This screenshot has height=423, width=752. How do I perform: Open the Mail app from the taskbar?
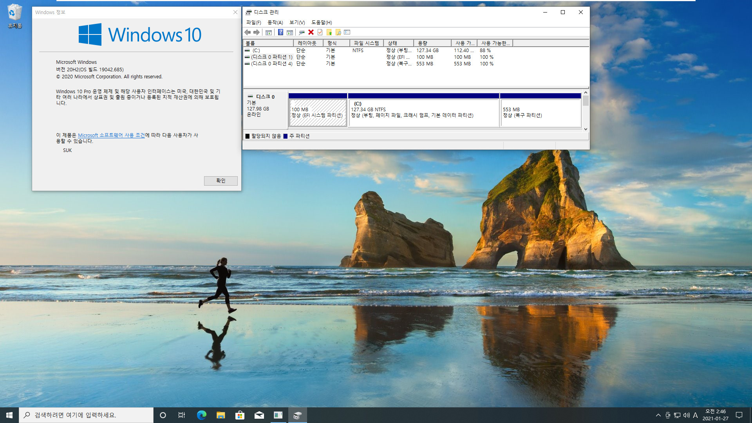coord(259,415)
